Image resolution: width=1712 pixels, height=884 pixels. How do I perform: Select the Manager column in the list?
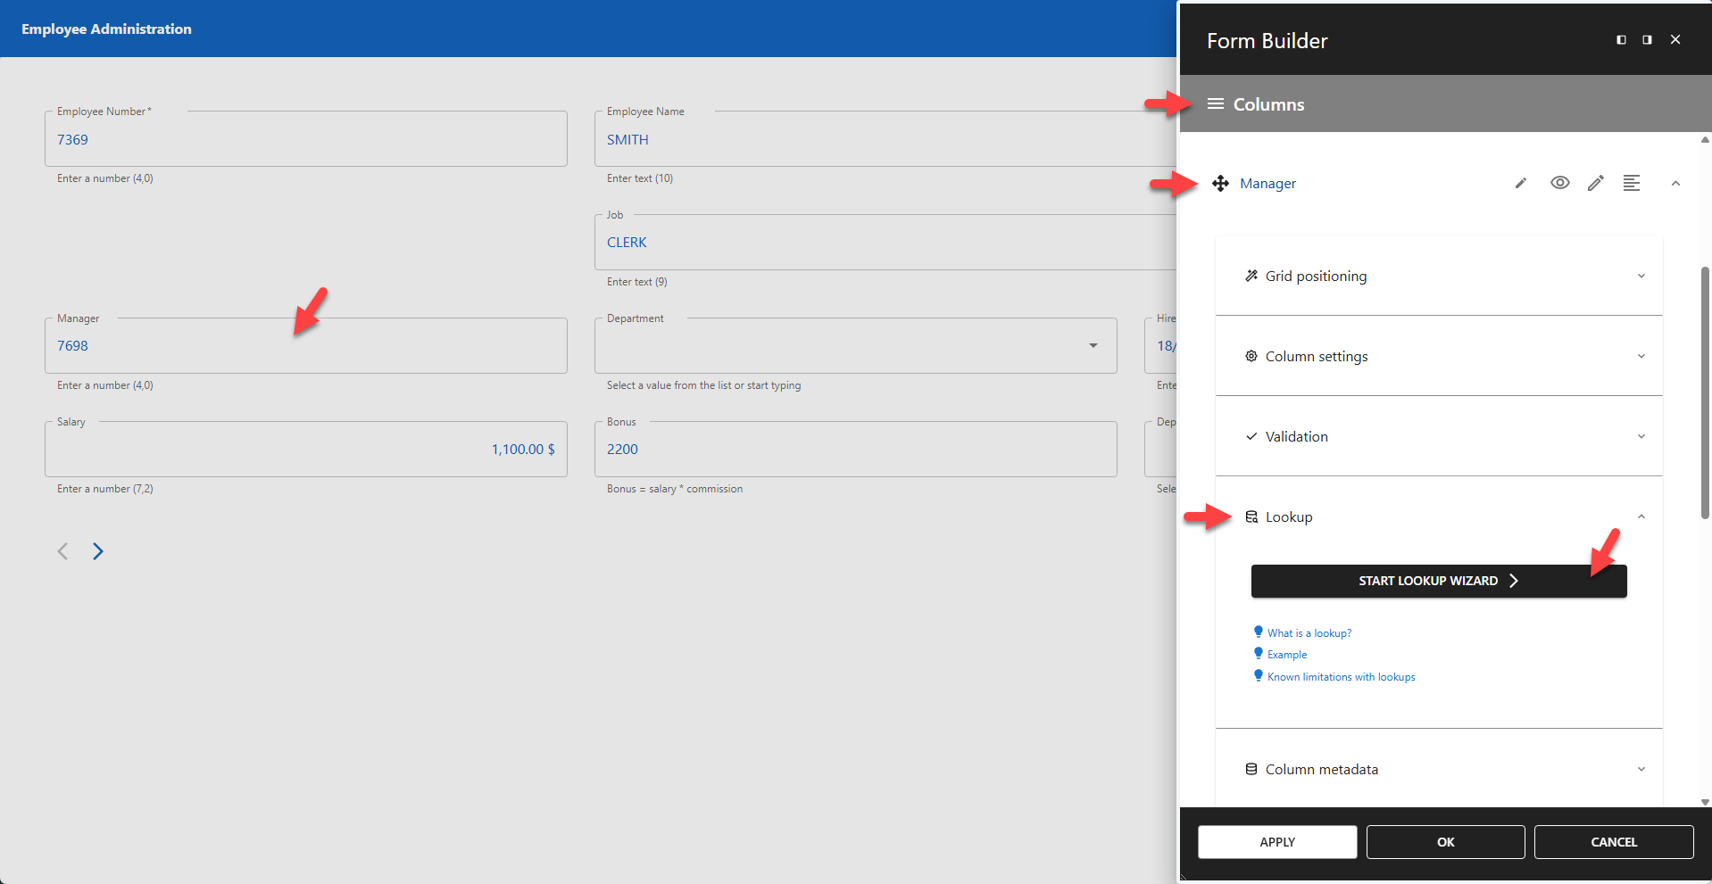(1267, 183)
